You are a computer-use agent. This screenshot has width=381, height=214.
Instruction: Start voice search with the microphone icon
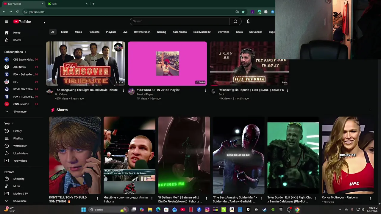[248, 21]
